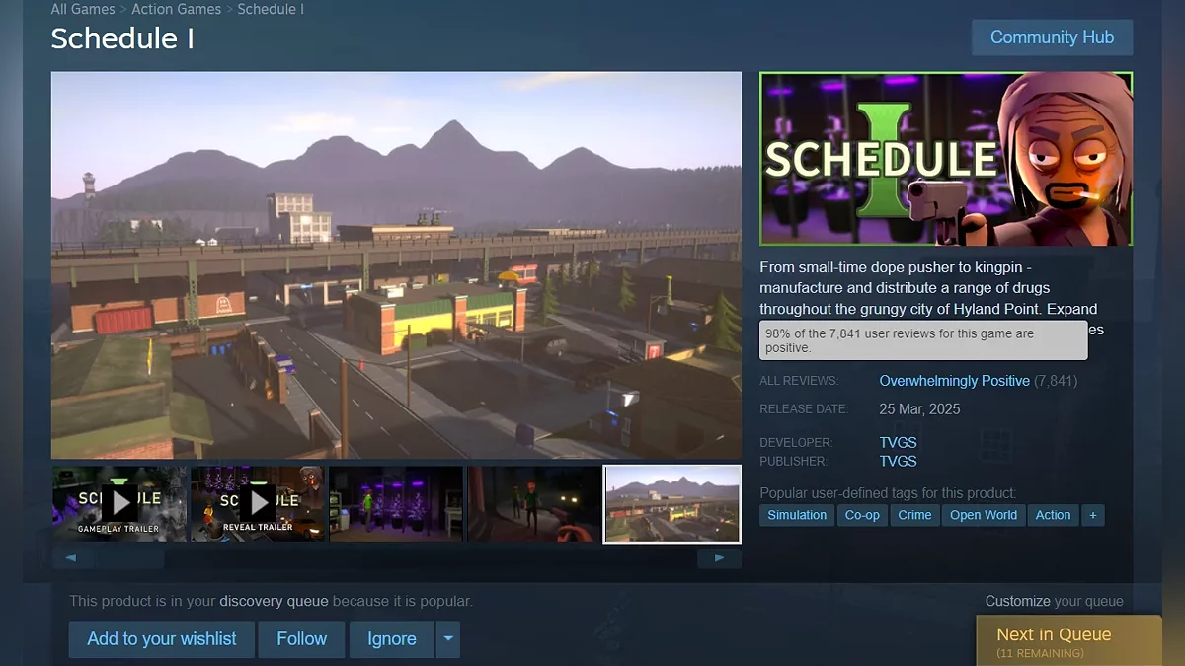Add Schedule I to your wishlist
Viewport: 1185px width, 666px height.
coord(162,639)
